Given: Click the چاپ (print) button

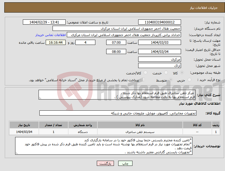Looking at the screenshot, I should [125, 163].
